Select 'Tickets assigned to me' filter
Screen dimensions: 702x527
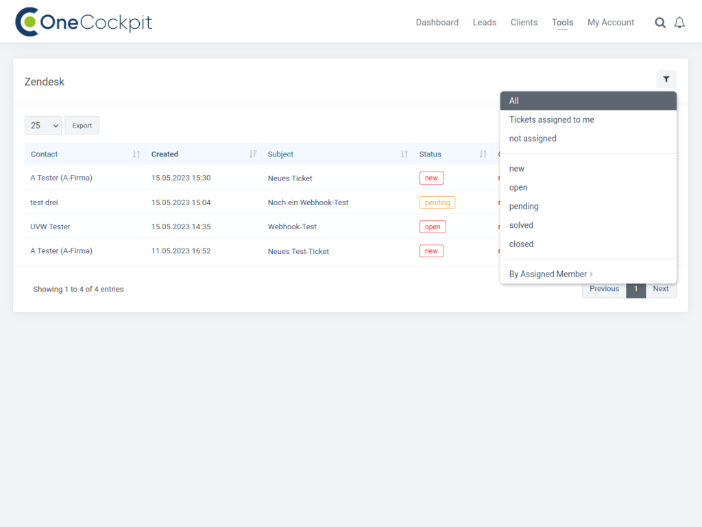pos(551,120)
